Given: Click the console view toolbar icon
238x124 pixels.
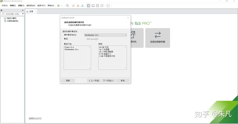Looking at the screenshot, I should [108, 6].
